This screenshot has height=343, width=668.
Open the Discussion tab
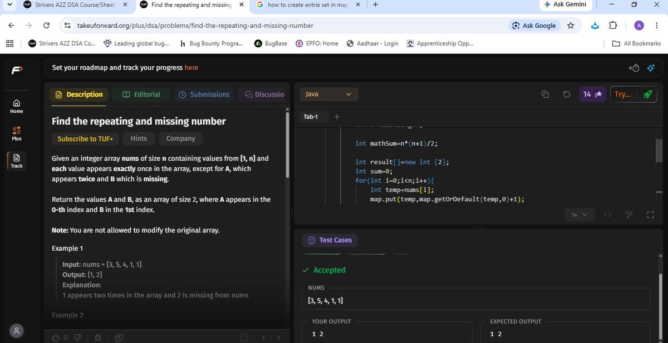pyautogui.click(x=264, y=95)
